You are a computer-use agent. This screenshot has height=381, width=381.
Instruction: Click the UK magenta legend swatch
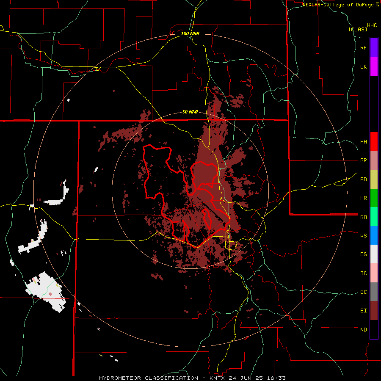point(374,66)
